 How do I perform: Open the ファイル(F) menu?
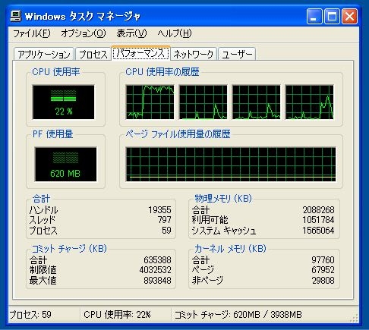click(x=31, y=33)
